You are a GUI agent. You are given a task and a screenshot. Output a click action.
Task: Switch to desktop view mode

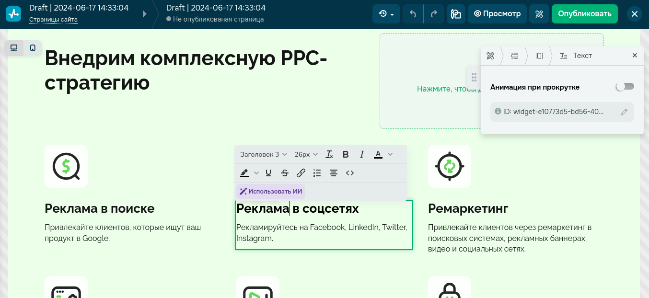click(14, 48)
